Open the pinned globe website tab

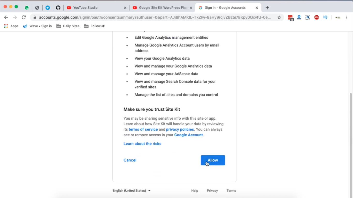pyautogui.click(x=37, y=8)
